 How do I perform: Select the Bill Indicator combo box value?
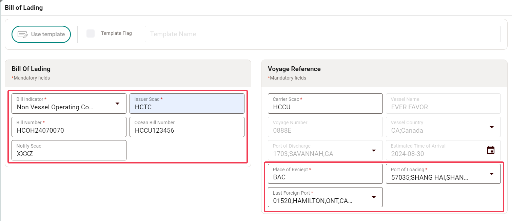(59, 107)
